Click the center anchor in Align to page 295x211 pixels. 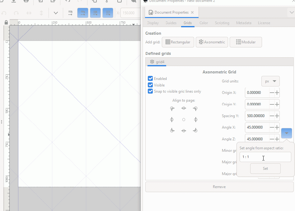pos(184,120)
